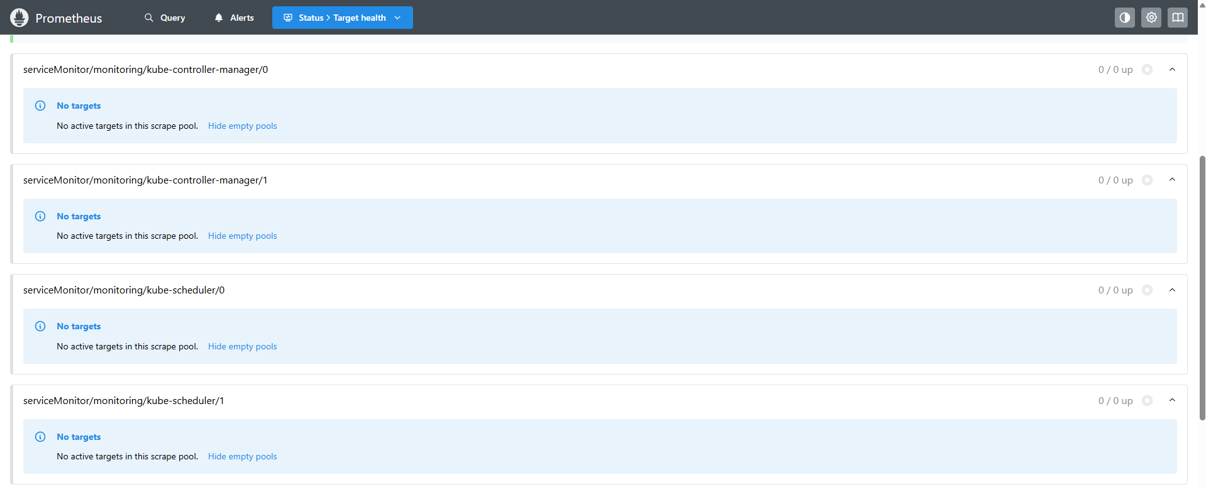This screenshot has height=487, width=1206.
Task: Click info icon in kube-controller-manager/0 alert
Action: tap(40, 106)
